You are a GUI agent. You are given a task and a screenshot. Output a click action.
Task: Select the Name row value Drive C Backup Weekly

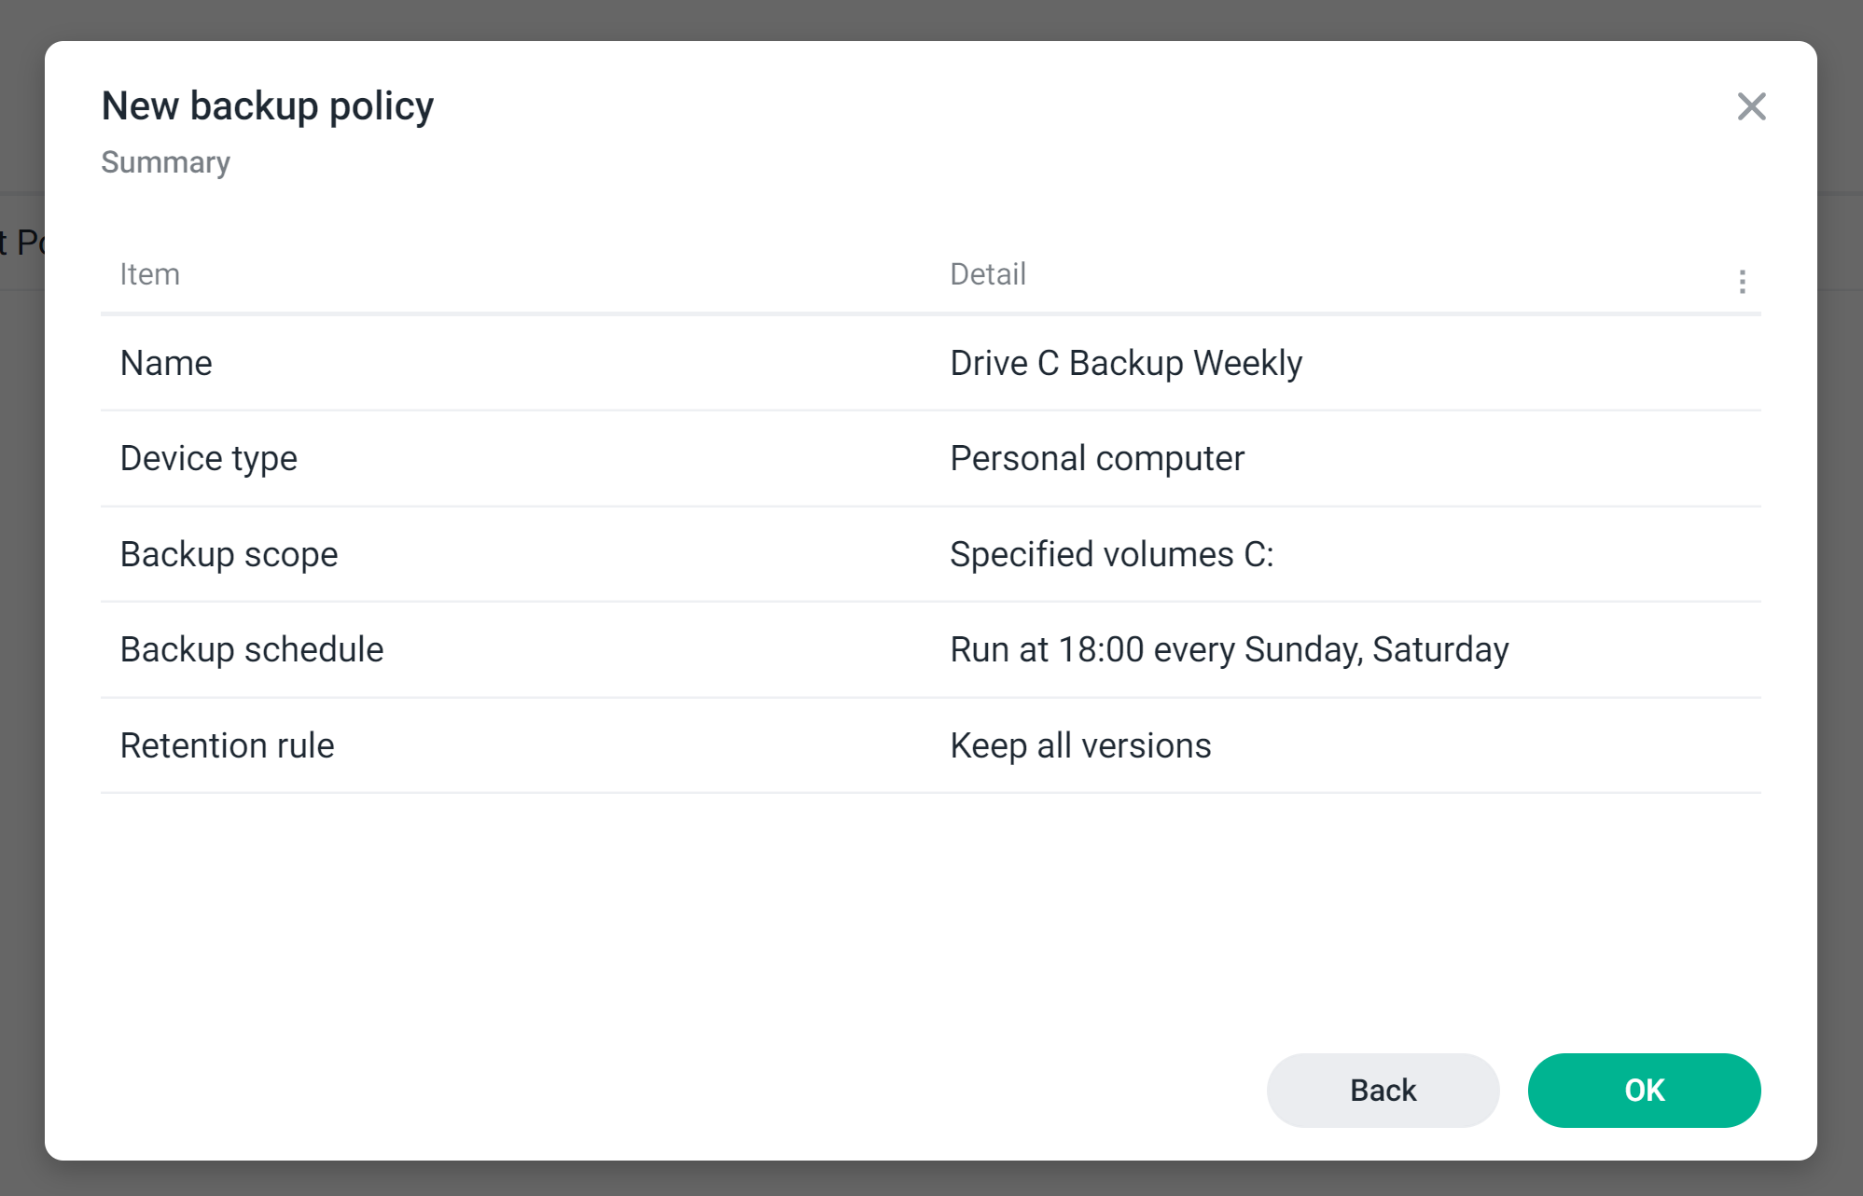pos(1125,363)
